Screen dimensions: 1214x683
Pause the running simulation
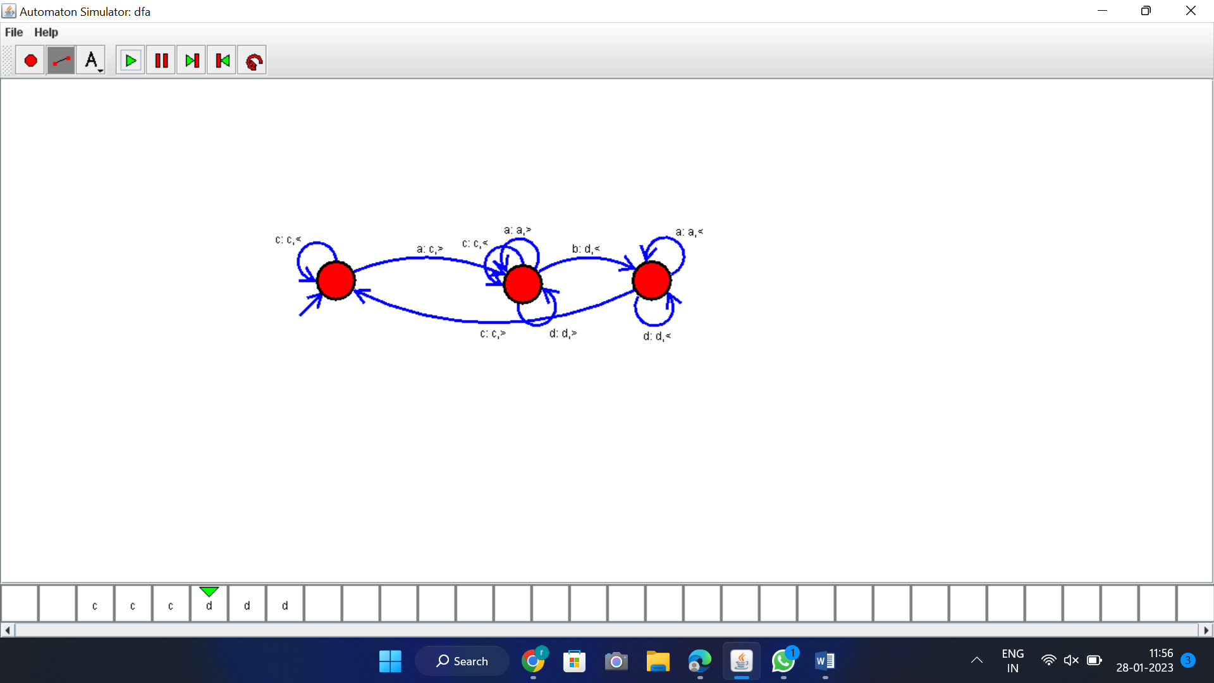point(161,61)
